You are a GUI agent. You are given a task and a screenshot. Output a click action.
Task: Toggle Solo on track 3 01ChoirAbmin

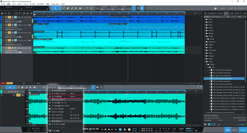(x=9, y=32)
